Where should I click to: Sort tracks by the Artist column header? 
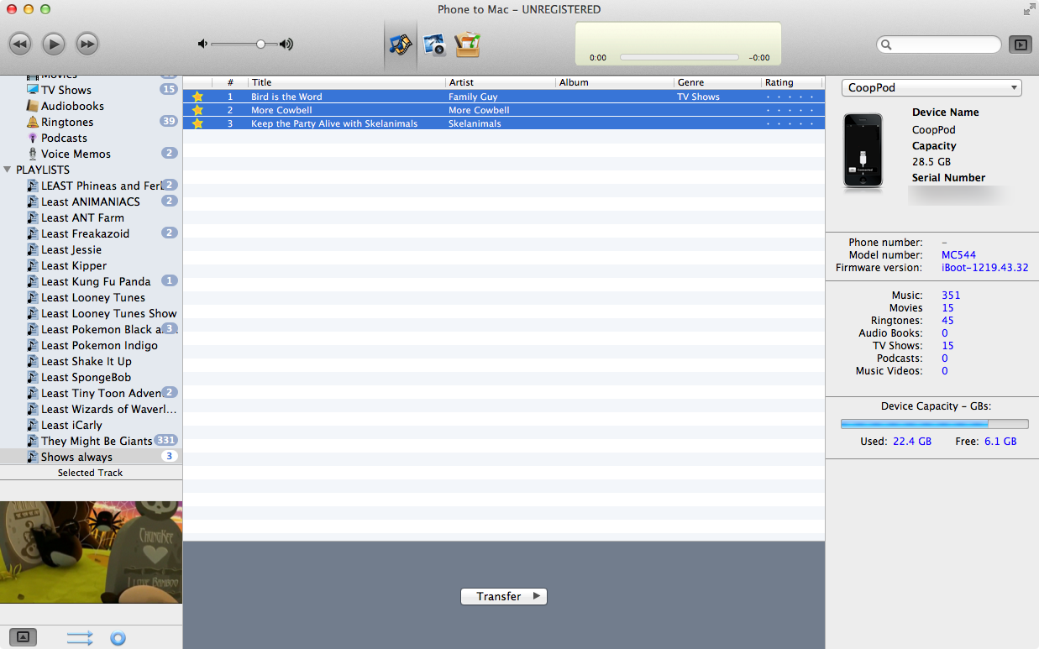point(500,82)
